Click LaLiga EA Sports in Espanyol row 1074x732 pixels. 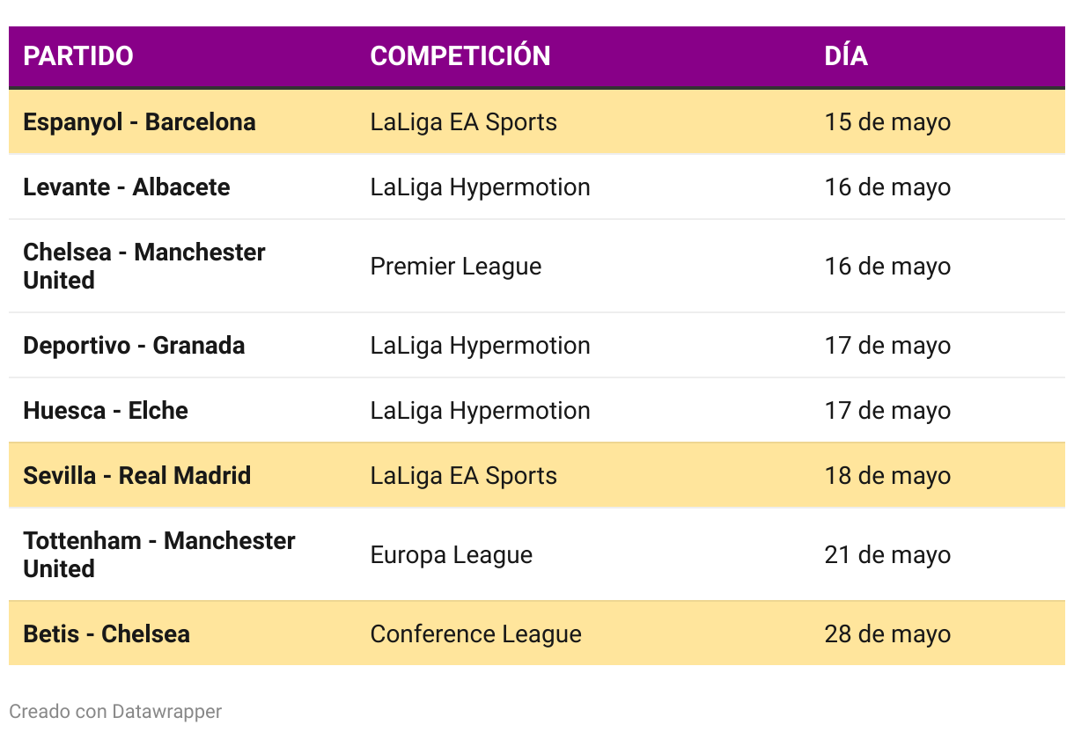pos(464,122)
